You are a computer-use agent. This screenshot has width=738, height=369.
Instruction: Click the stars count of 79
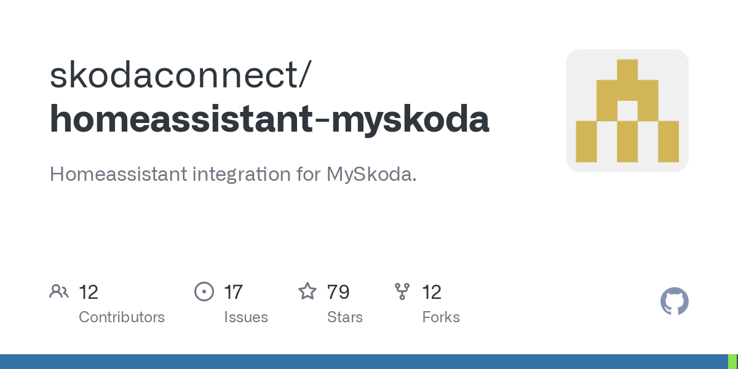[x=338, y=292]
